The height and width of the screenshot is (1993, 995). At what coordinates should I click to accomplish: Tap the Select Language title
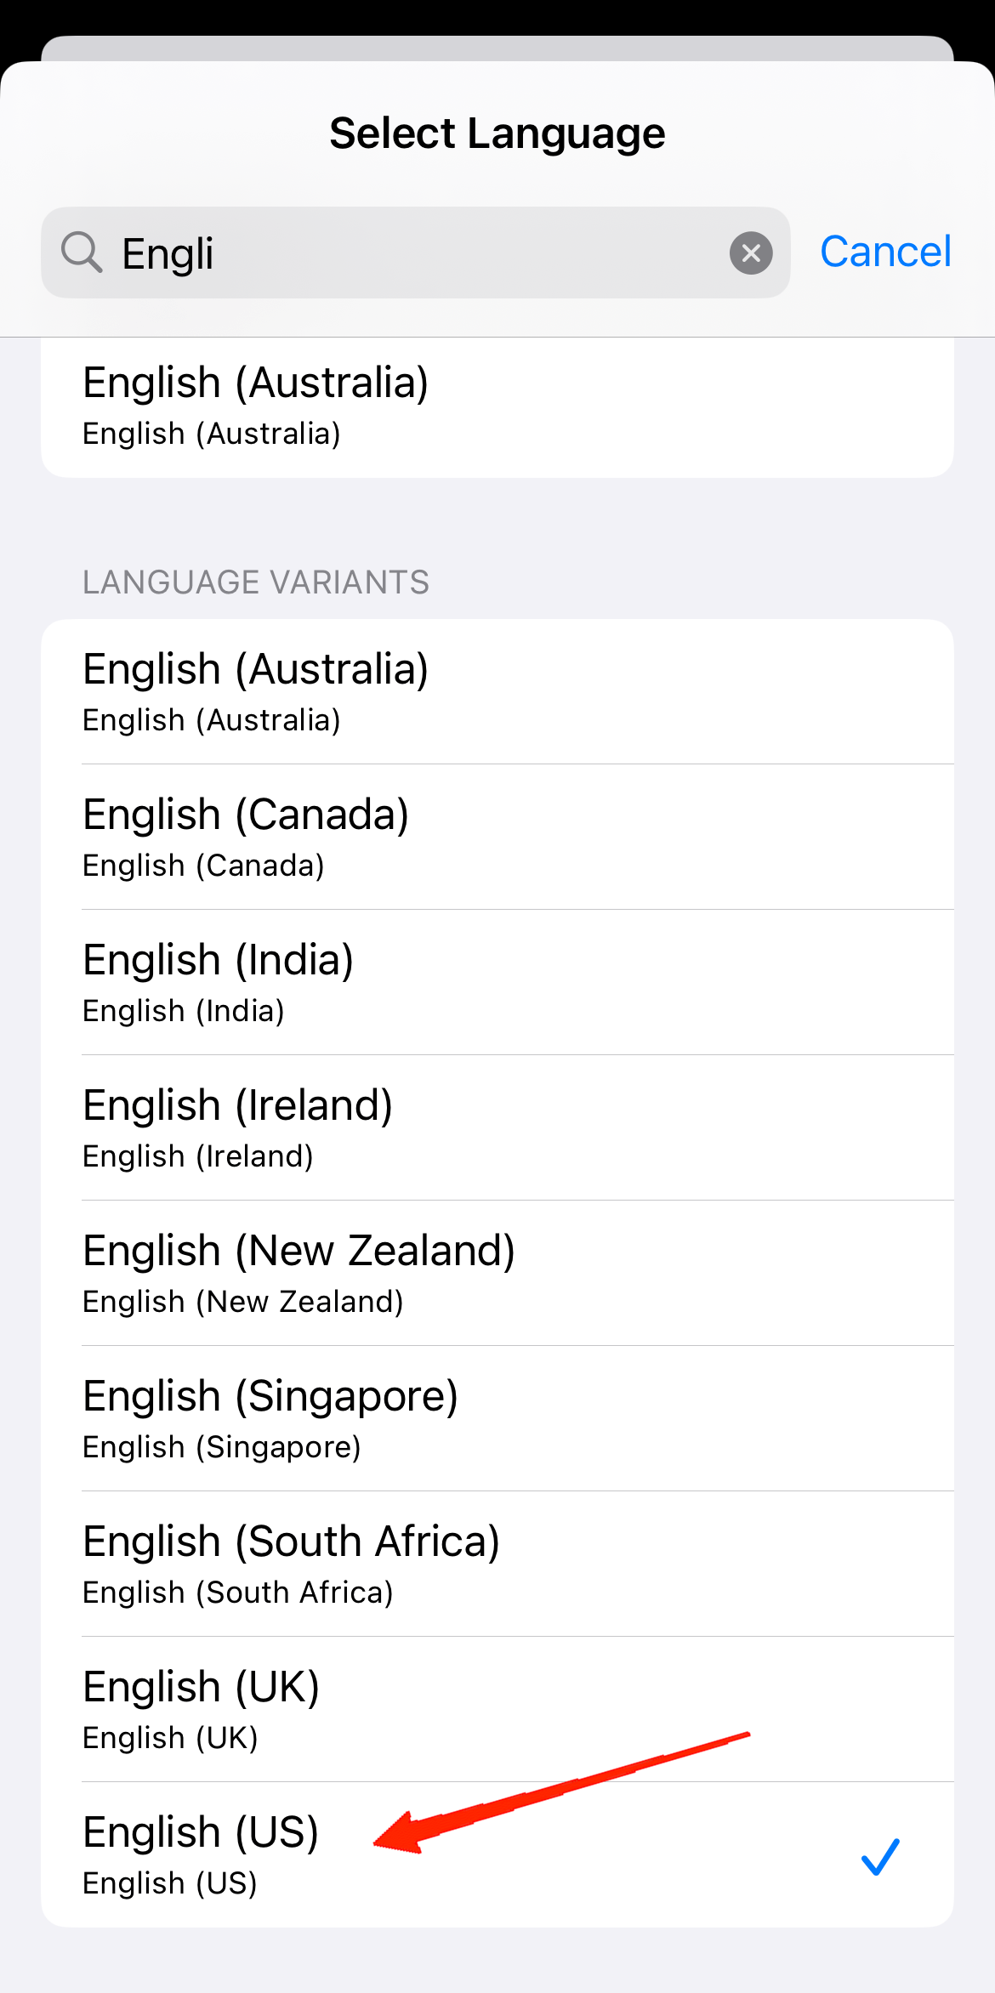click(497, 133)
